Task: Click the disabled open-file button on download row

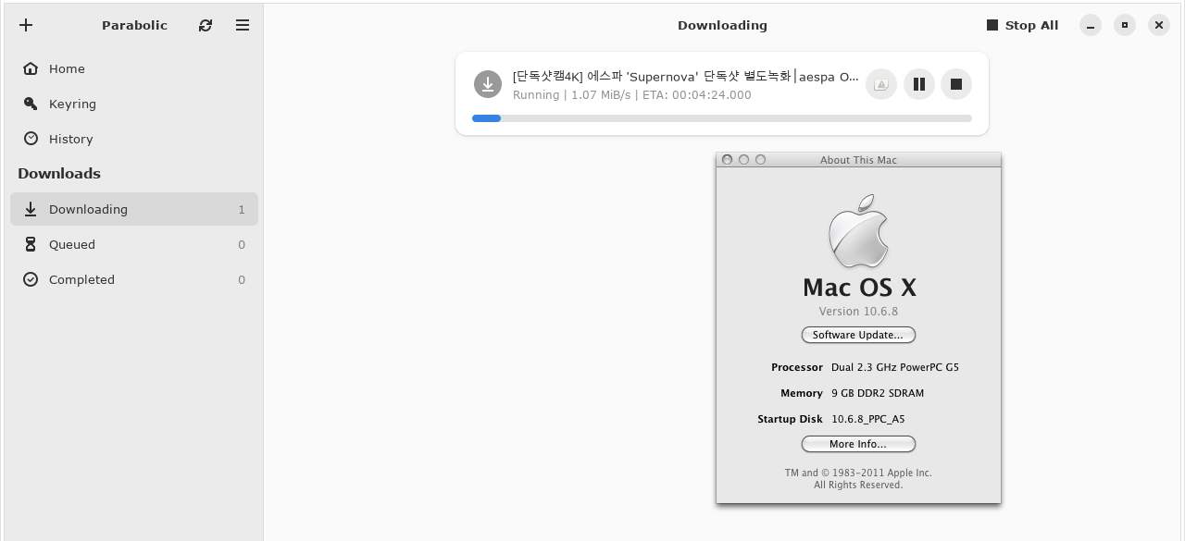Action: [x=881, y=84]
